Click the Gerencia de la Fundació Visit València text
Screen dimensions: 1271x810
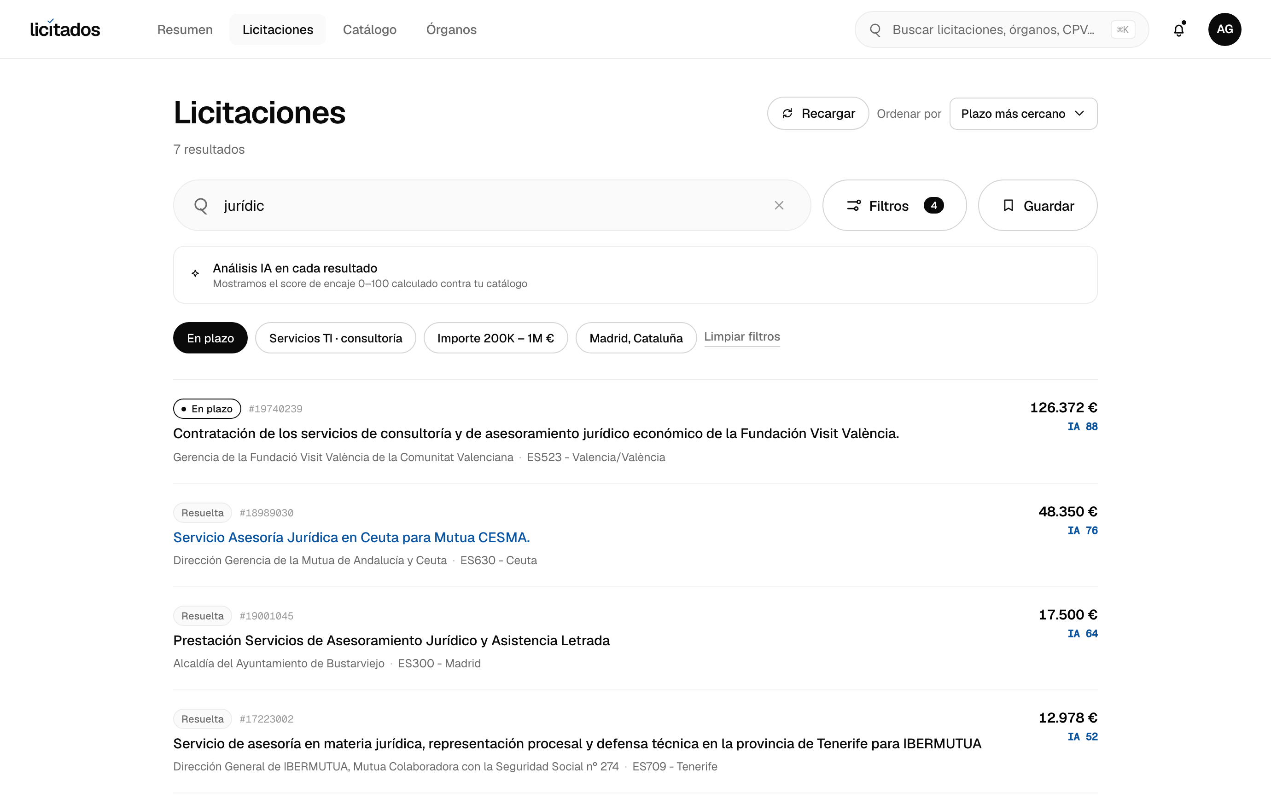(x=343, y=457)
